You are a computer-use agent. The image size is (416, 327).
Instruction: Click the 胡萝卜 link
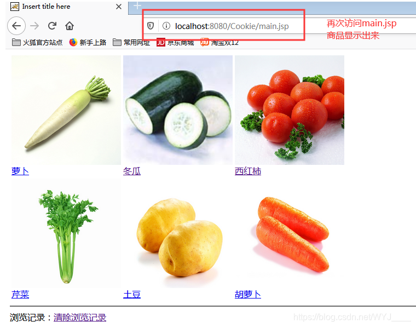[x=248, y=294]
